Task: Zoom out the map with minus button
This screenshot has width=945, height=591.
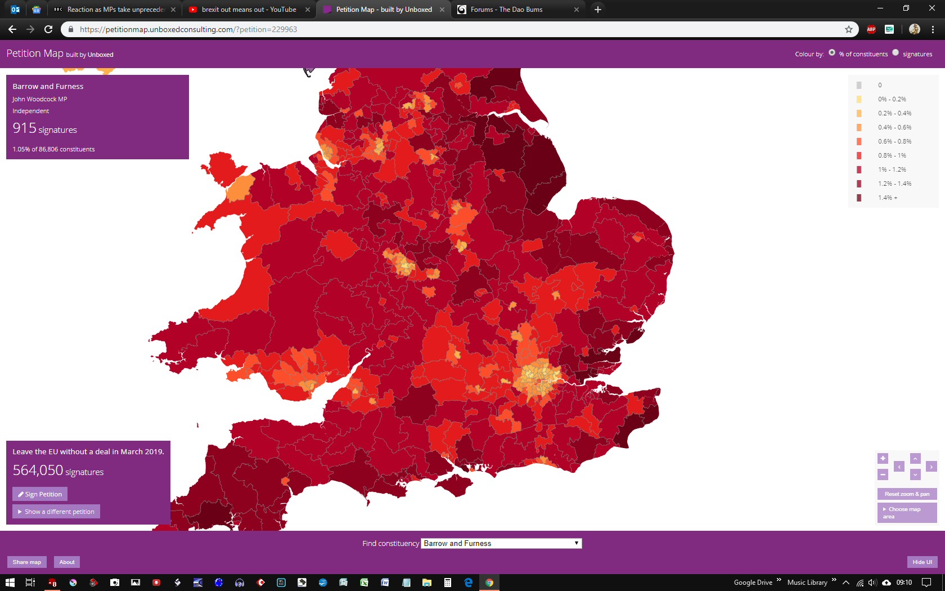Action: (883, 474)
